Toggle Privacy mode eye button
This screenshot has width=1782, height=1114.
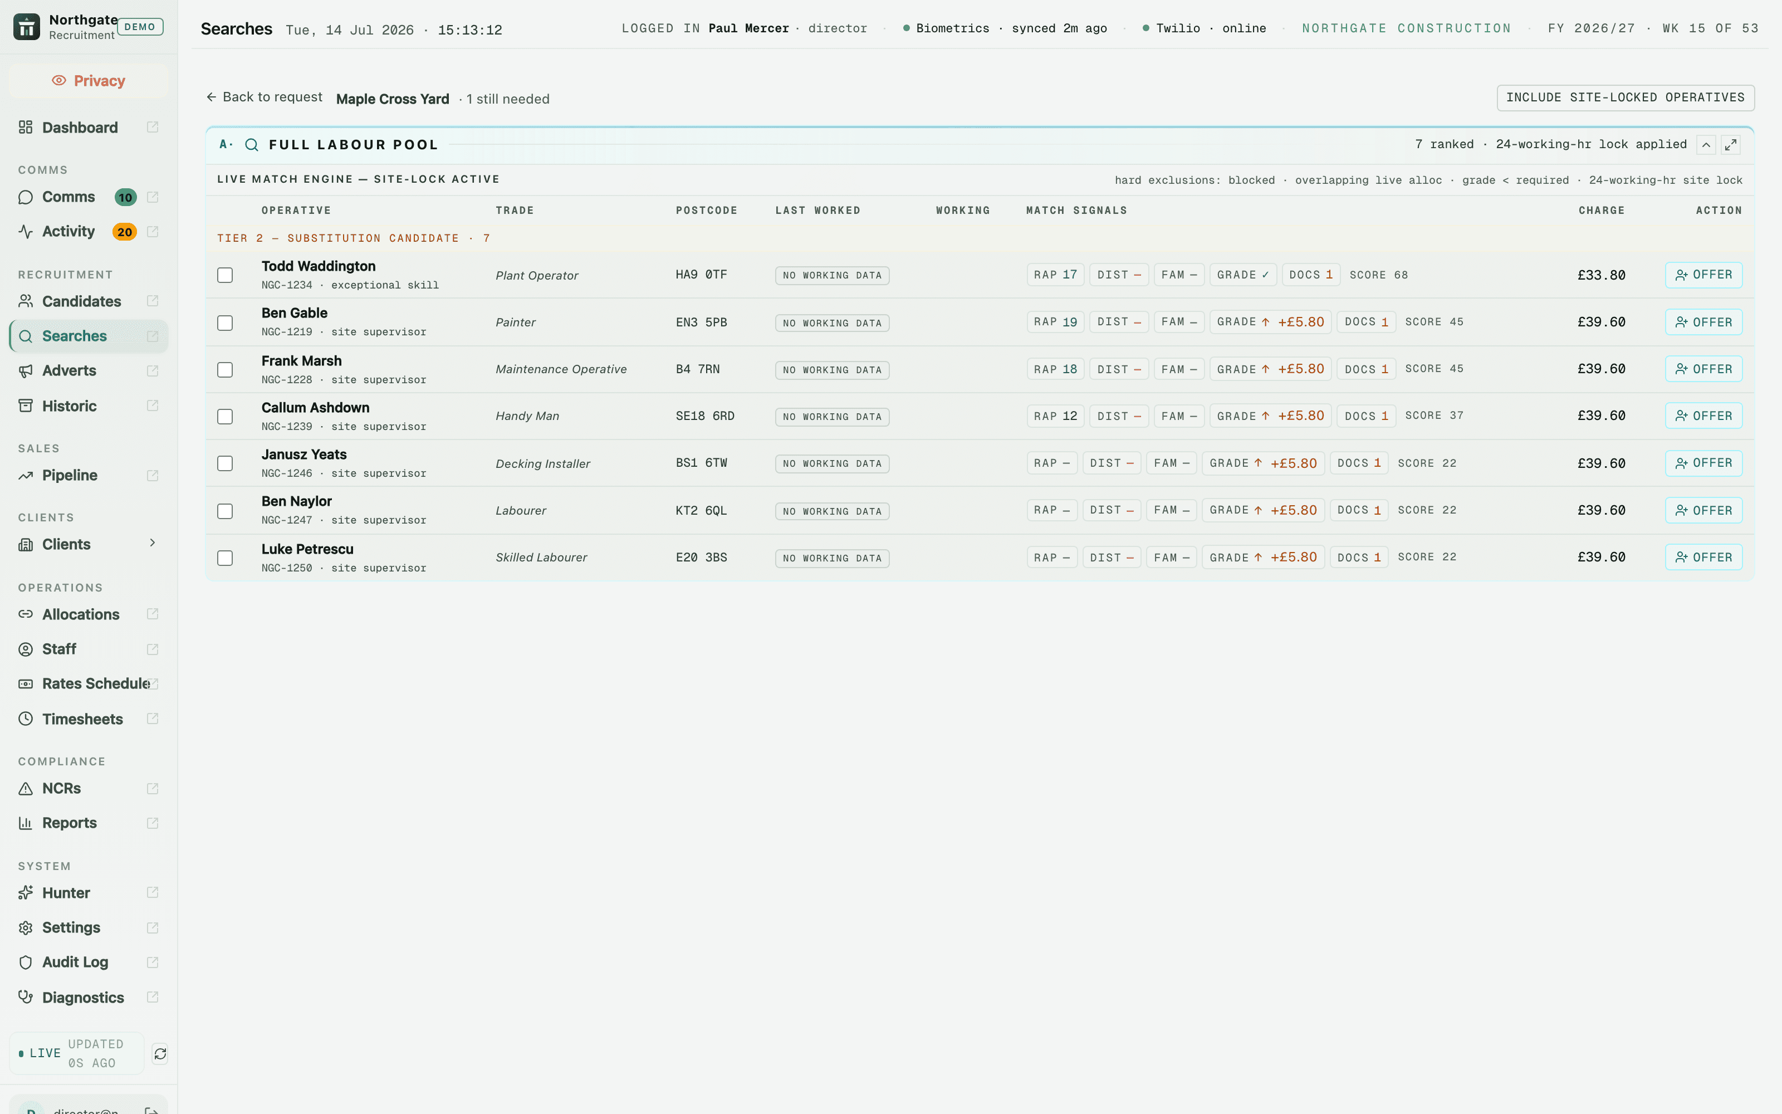89,80
